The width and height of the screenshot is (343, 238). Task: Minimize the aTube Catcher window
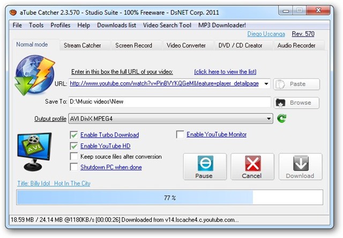click(286, 10)
